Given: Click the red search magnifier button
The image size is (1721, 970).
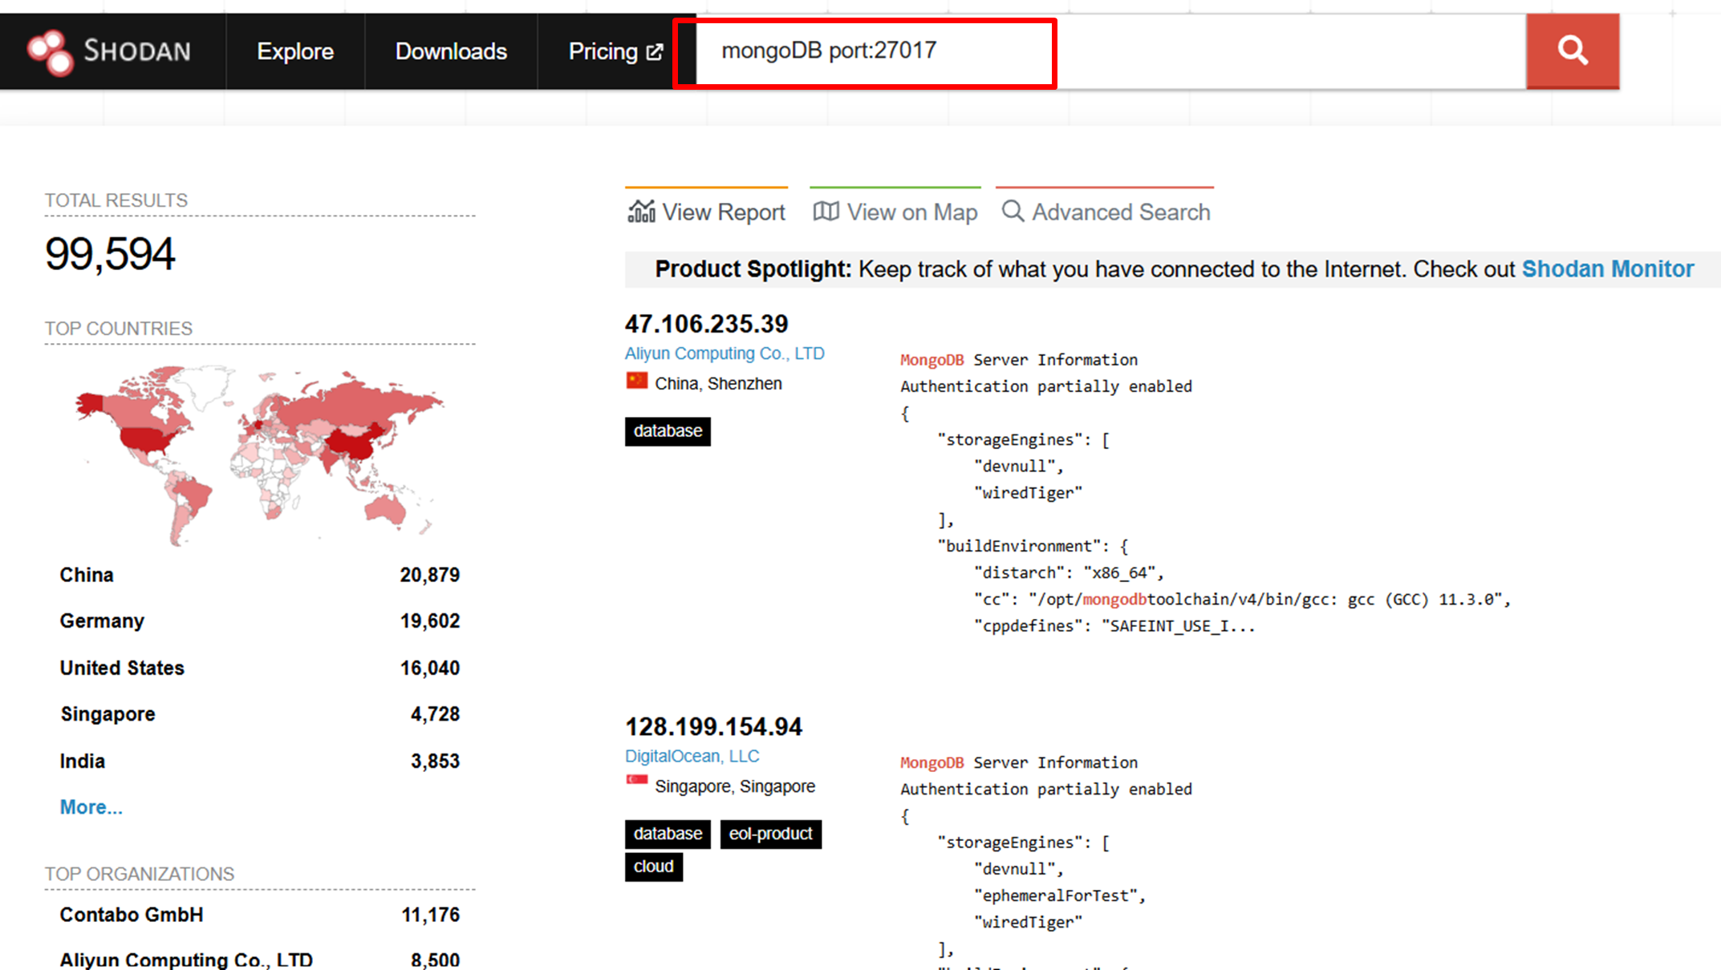Looking at the screenshot, I should 1573,51.
